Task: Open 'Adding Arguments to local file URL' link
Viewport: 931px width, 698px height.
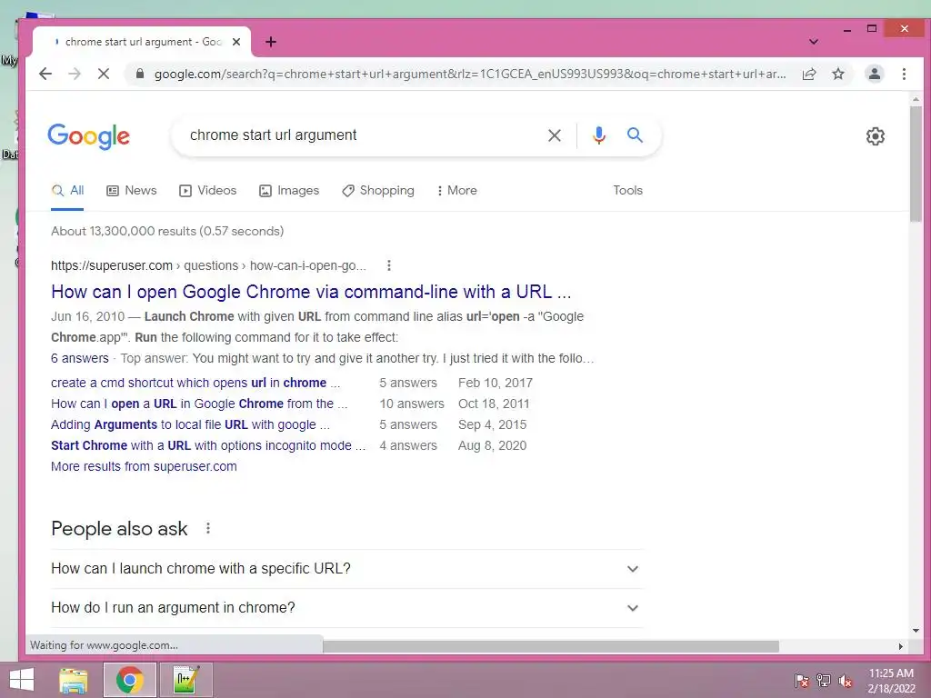Action: coord(190,424)
